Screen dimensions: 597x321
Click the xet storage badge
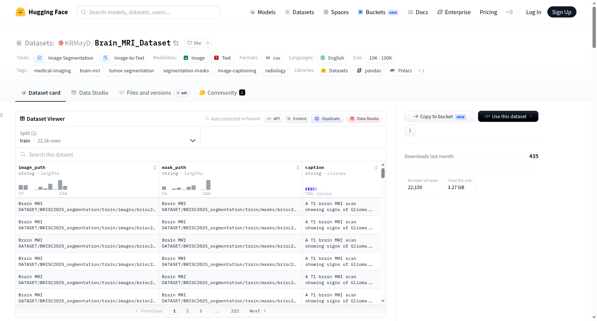pos(182,93)
